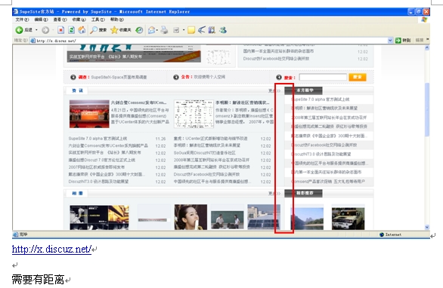443x288 pixels.
Task: Click the green Back (后退) arrow icon
Action: 19,30
